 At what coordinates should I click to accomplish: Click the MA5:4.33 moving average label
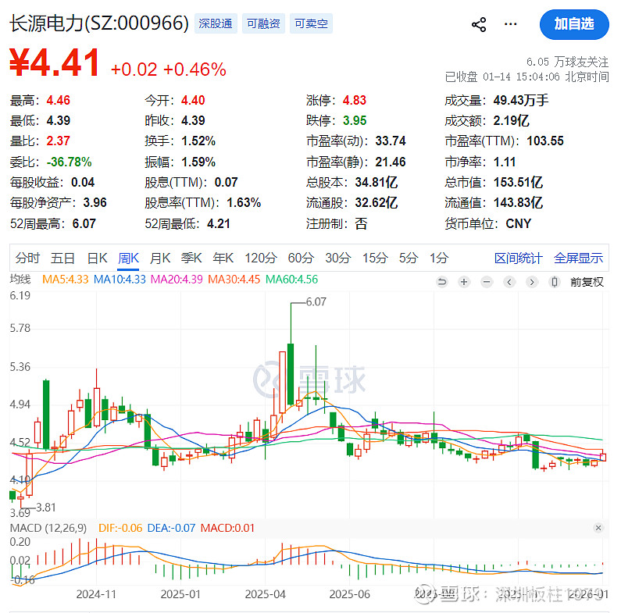[x=66, y=280]
